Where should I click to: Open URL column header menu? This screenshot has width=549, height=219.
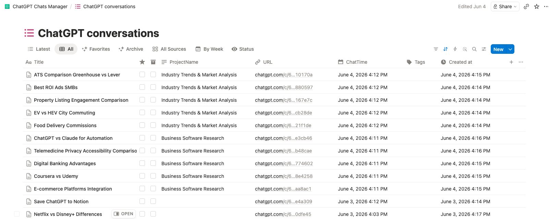pyautogui.click(x=264, y=62)
